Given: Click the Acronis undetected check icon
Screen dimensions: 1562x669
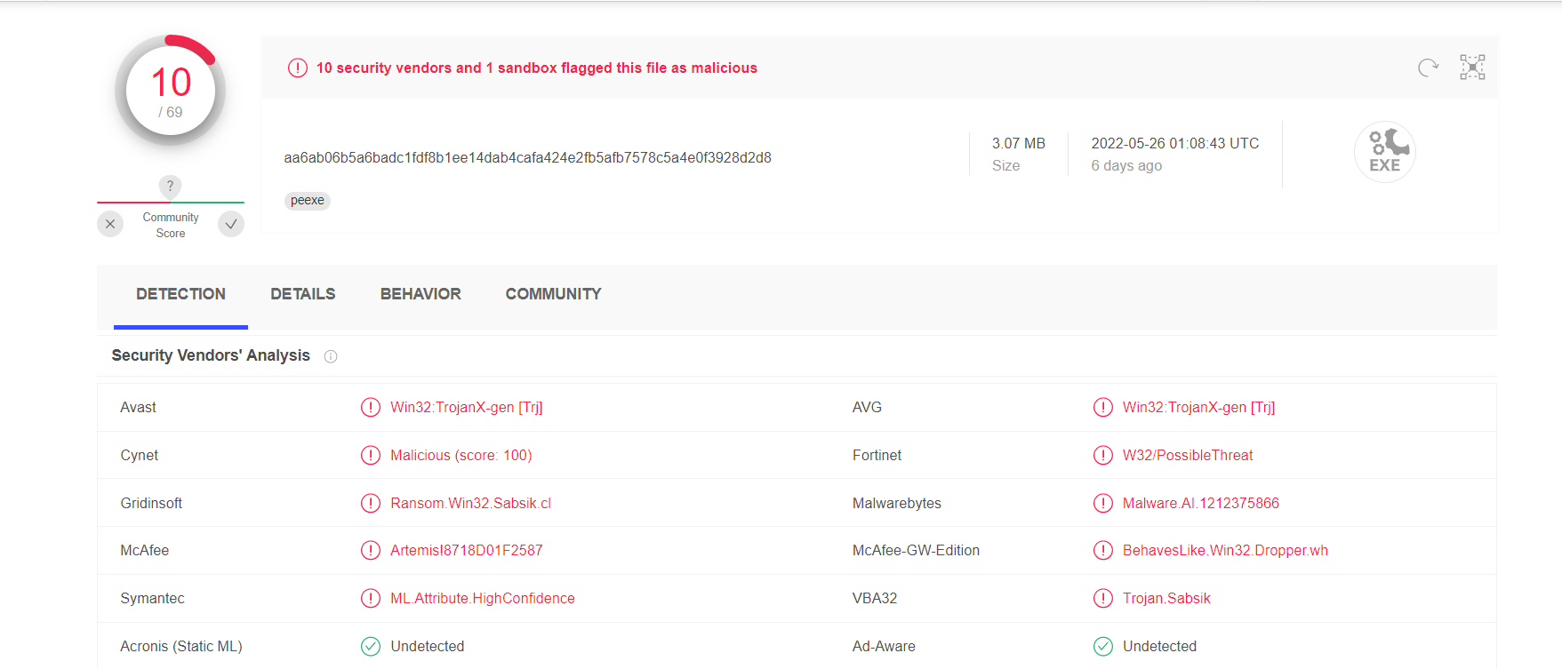Looking at the screenshot, I should coord(371,646).
